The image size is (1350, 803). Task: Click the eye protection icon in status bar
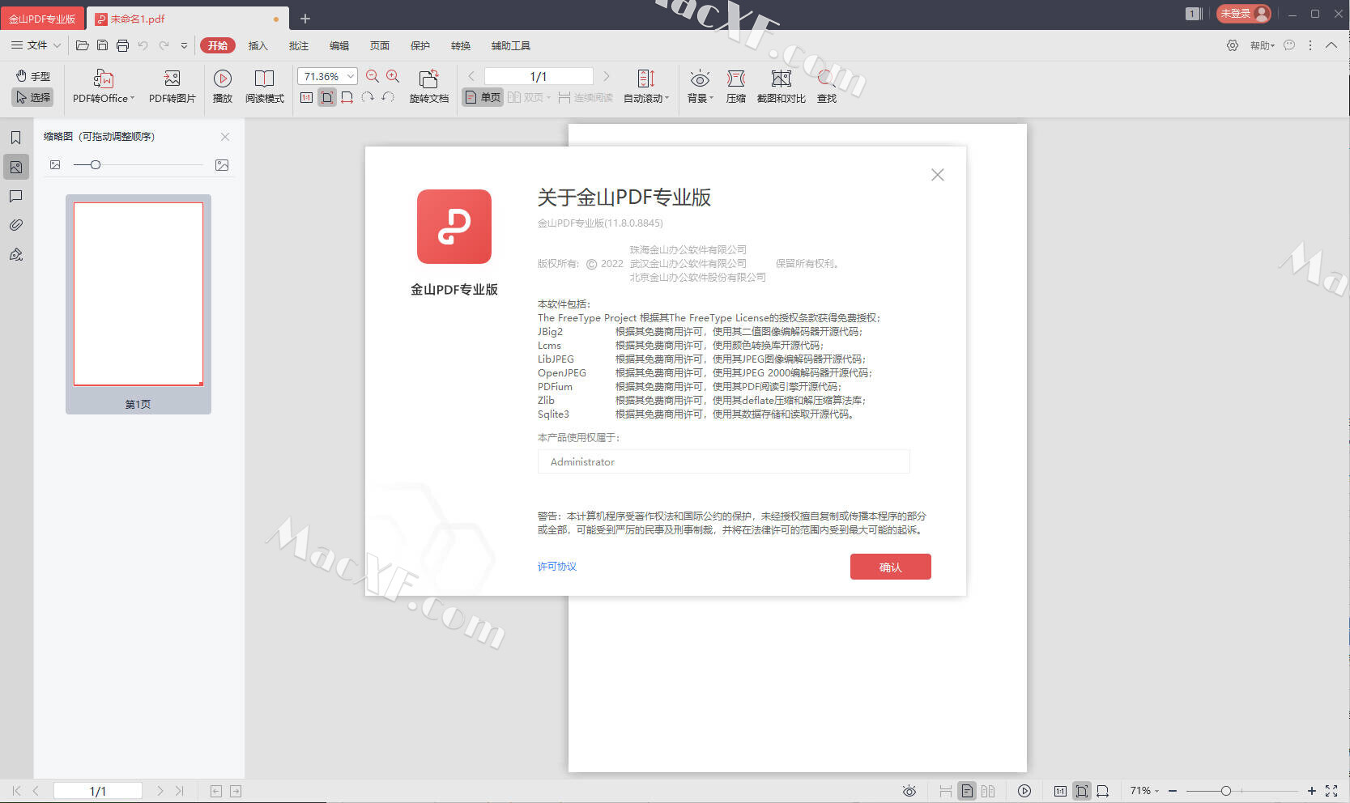click(x=909, y=791)
